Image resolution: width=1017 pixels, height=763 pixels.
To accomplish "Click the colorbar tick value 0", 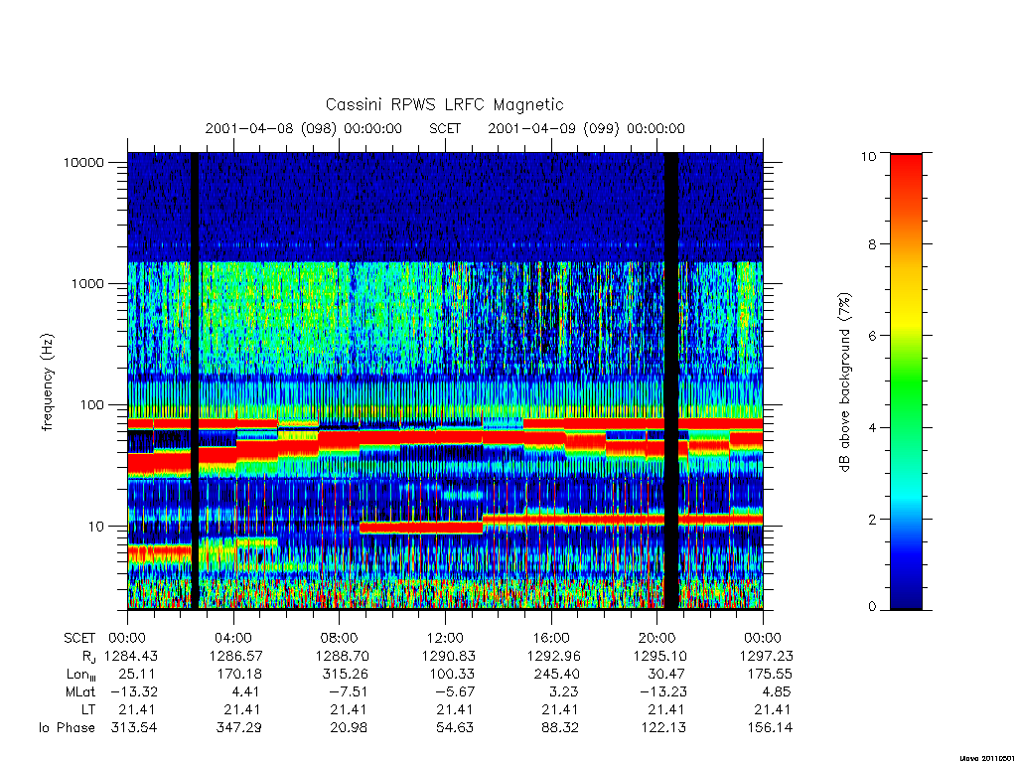I will coord(872,607).
